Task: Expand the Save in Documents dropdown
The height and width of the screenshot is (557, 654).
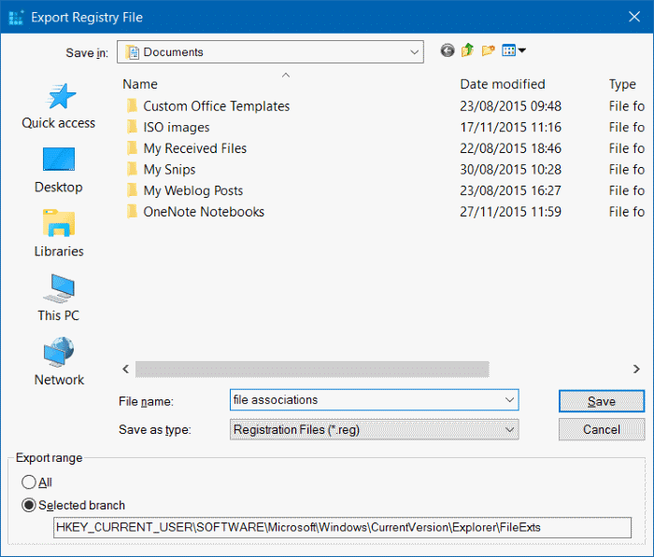Action: (414, 52)
